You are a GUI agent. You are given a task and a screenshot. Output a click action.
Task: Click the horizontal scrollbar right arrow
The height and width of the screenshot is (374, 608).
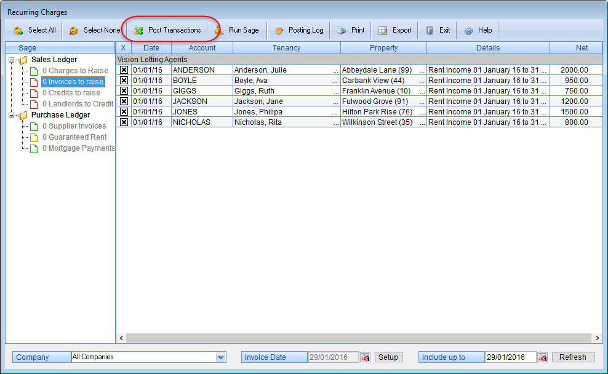click(597, 338)
